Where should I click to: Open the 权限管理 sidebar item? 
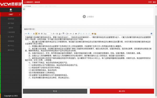[x=11, y=41]
